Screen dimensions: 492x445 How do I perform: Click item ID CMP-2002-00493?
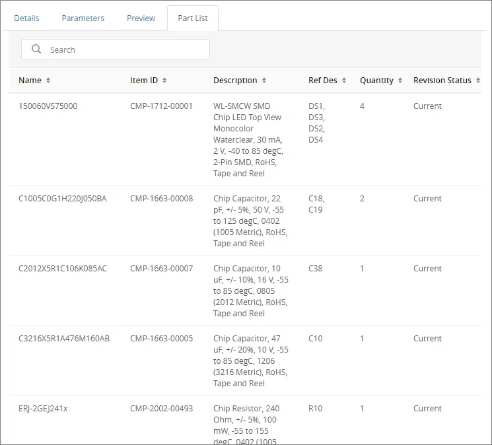pos(161,408)
